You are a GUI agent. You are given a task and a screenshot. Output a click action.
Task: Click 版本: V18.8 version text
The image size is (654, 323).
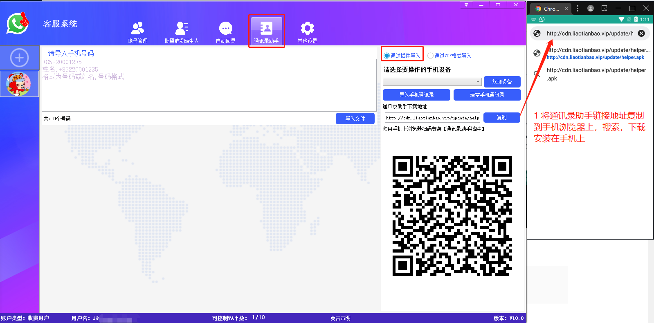(508, 318)
